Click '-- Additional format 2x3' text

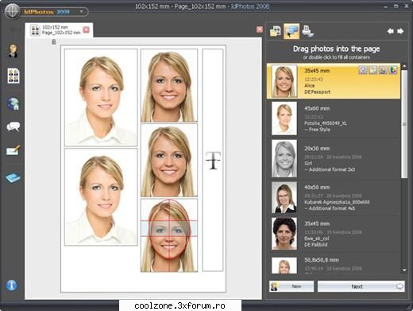pos(330,169)
